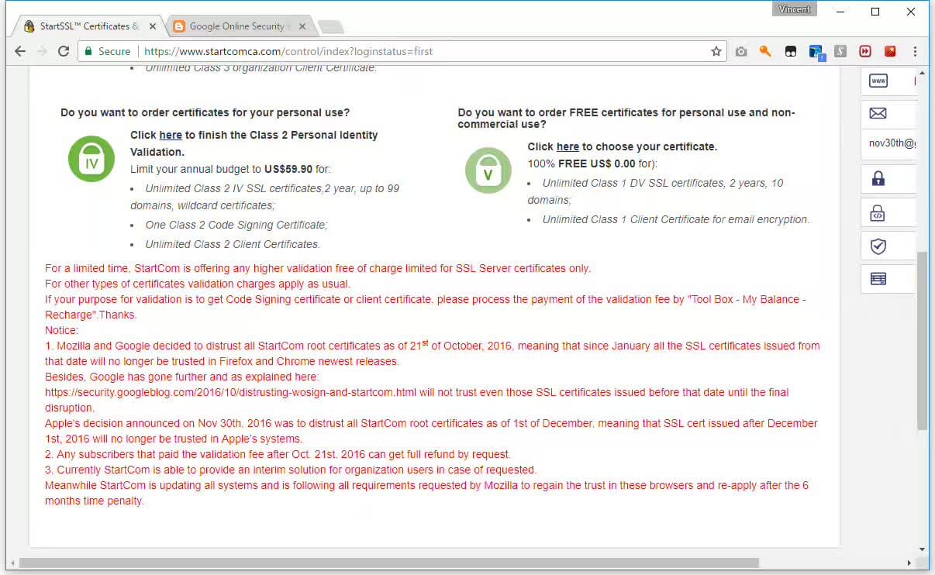
Task: Click 'here' to finish Class 2 Validation
Action: coord(171,135)
